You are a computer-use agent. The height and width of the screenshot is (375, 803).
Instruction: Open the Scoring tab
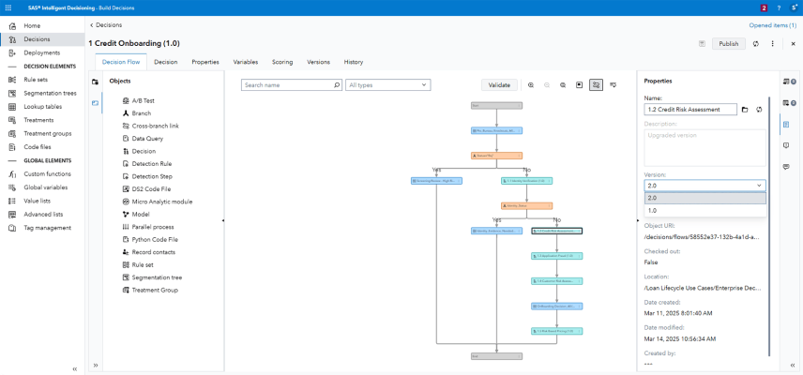[x=282, y=62]
